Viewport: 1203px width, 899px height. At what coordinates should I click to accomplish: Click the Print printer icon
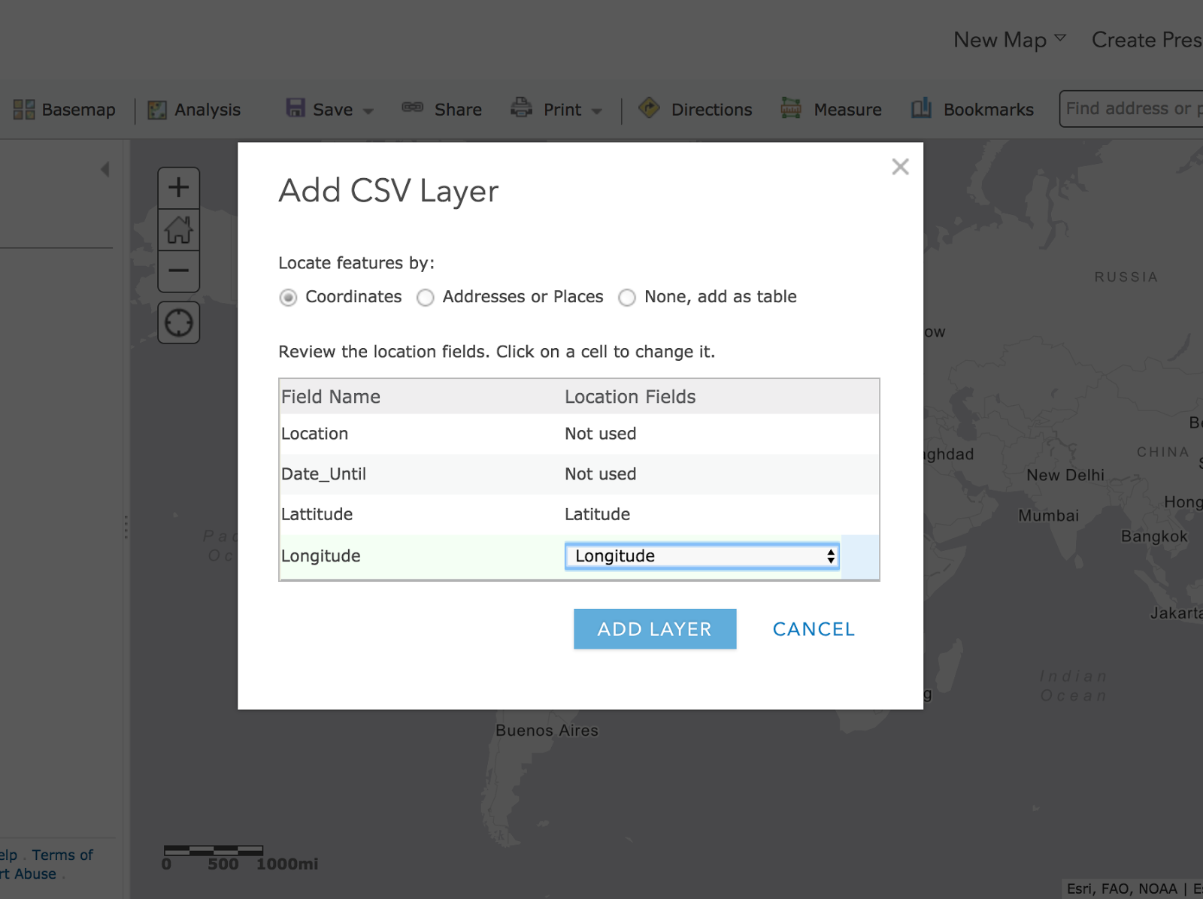pos(521,107)
